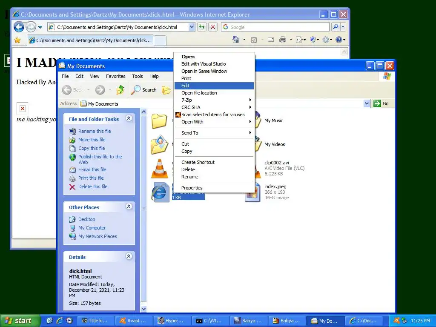The width and height of the screenshot is (436, 327).
Task: Choose Scan selected items for viruses
Action: 214,115
